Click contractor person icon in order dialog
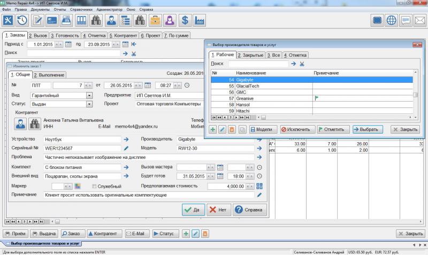Screen dimensions: 428x255 click(20, 124)
